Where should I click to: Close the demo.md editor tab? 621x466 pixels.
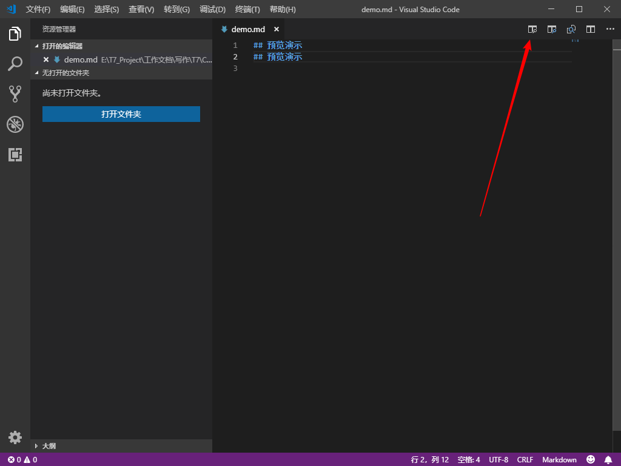tap(277, 29)
